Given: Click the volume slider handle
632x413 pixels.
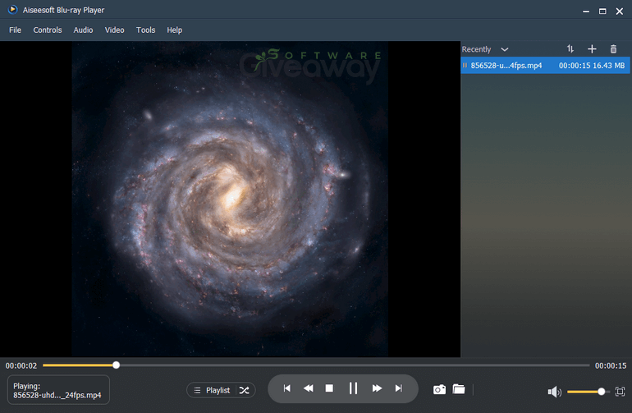Looking at the screenshot, I should tap(602, 392).
